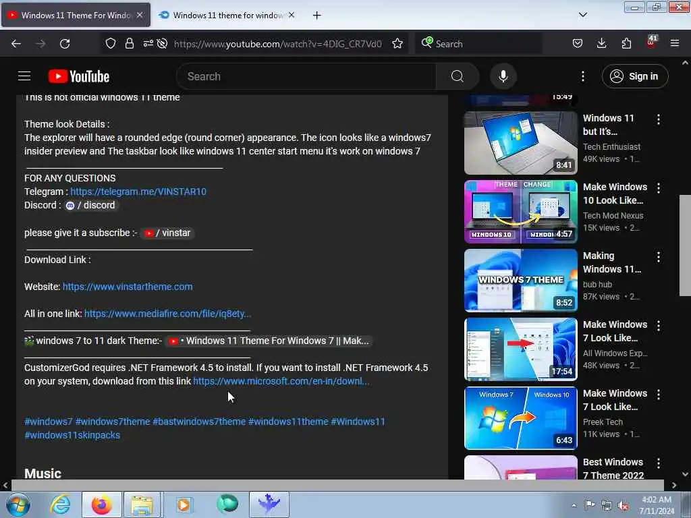
Task: Click the vertical page scrollbar thumb
Action: point(685,246)
